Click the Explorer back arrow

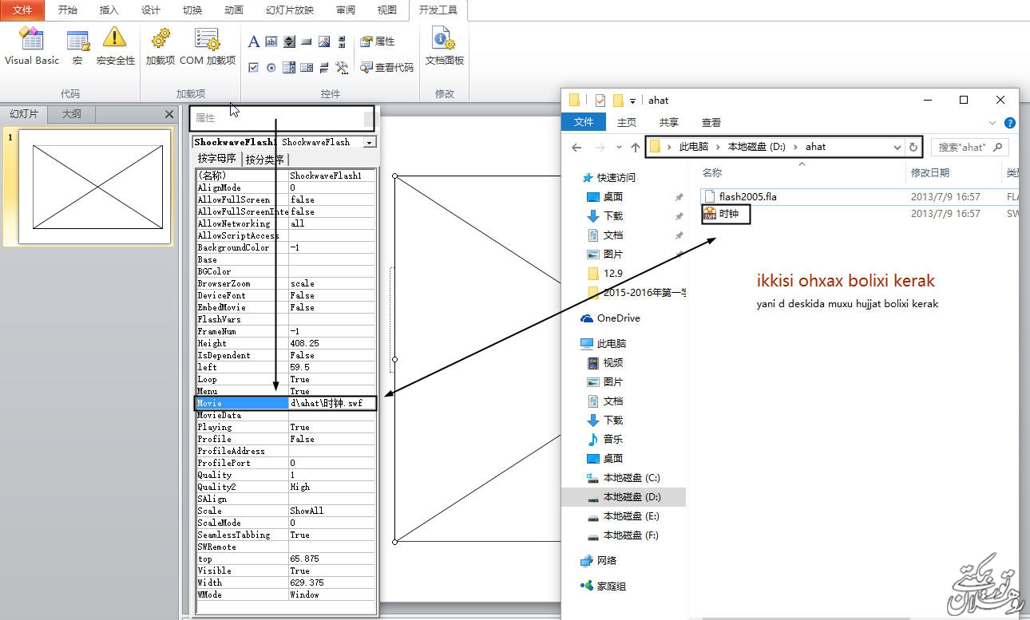[x=577, y=148]
